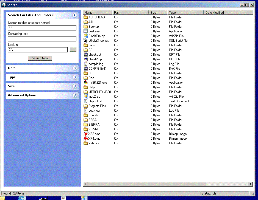Click the horizontal scrollbar right arrow
The height and width of the screenshot is (200, 258).
click(x=251, y=184)
